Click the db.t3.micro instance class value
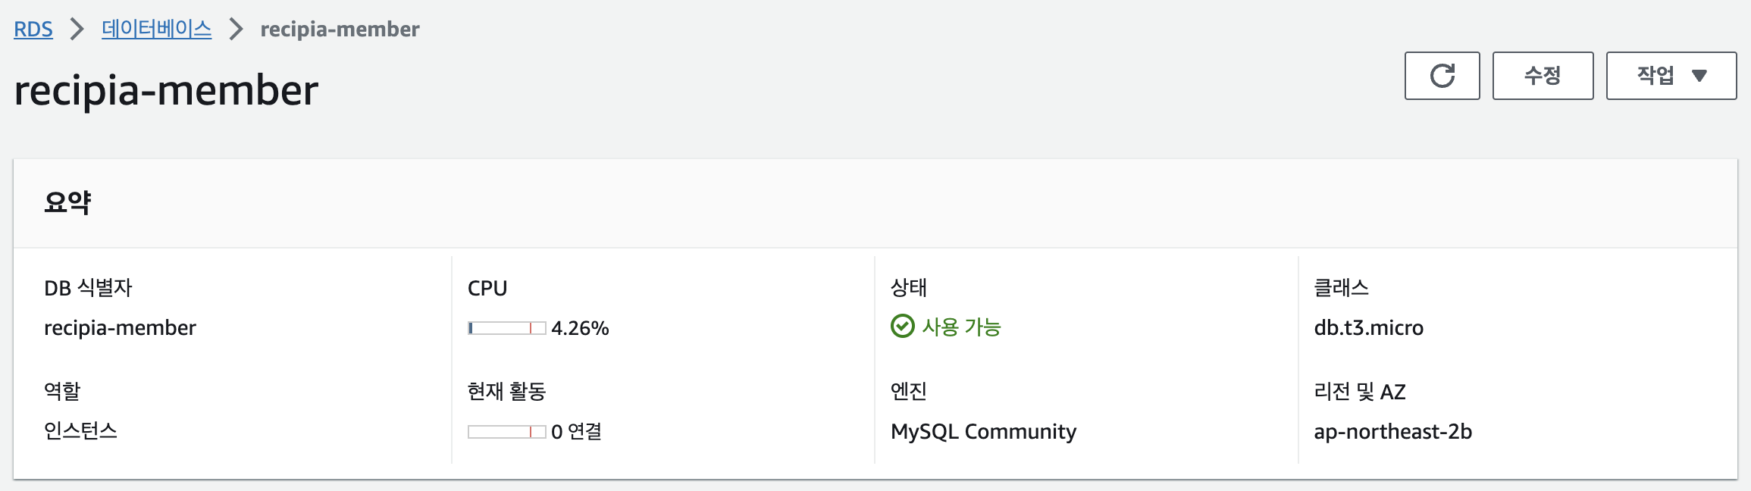 coord(1368,327)
